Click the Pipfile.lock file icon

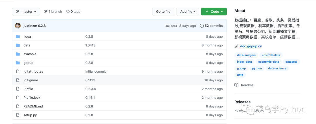point(18,98)
